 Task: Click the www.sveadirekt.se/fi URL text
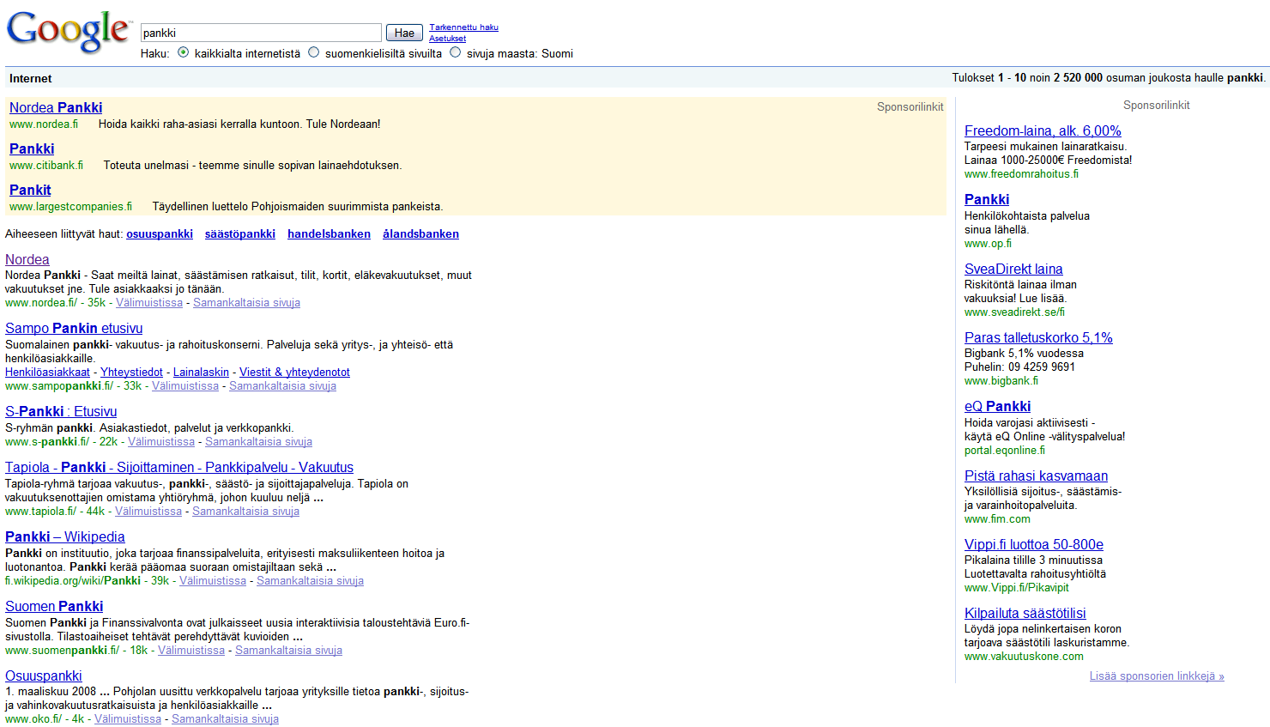point(1014,312)
